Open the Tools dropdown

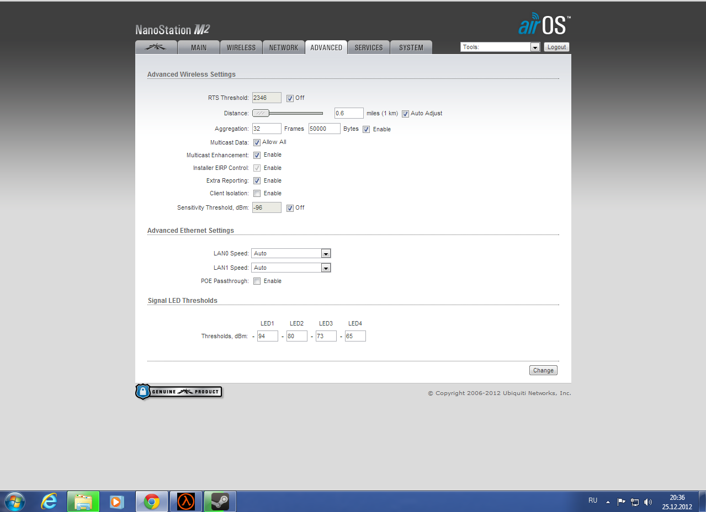(x=500, y=47)
